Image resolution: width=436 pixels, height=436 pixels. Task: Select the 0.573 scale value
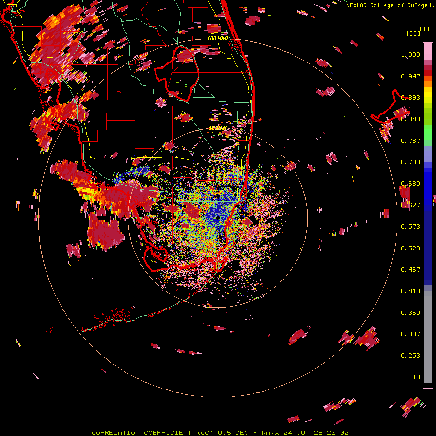point(410,227)
